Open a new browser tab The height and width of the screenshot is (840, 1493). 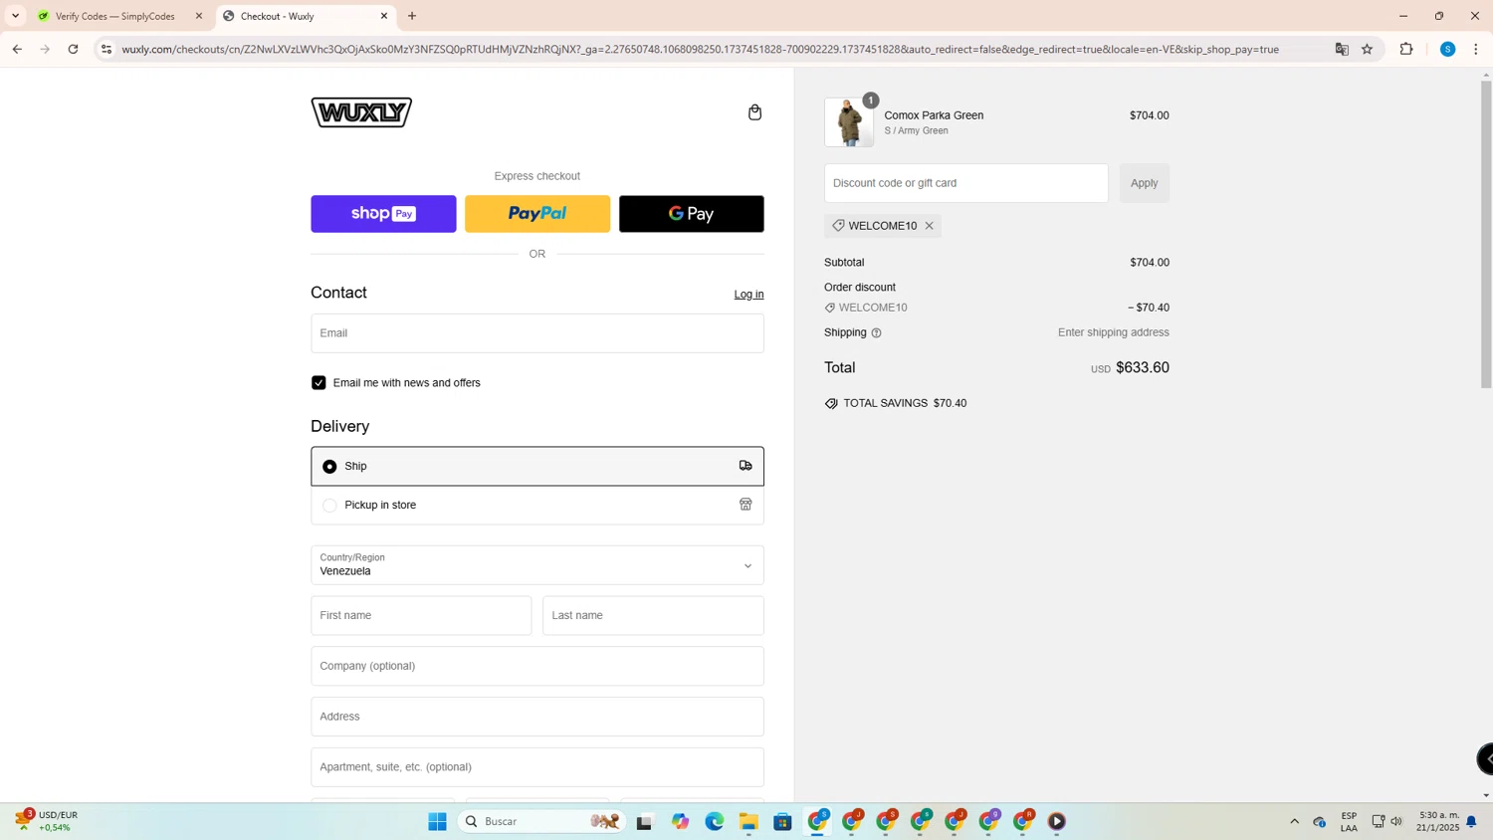412,16
